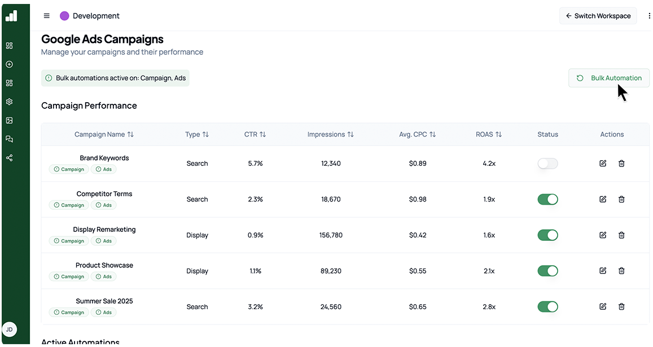Sort by Impressions column

tap(331, 134)
